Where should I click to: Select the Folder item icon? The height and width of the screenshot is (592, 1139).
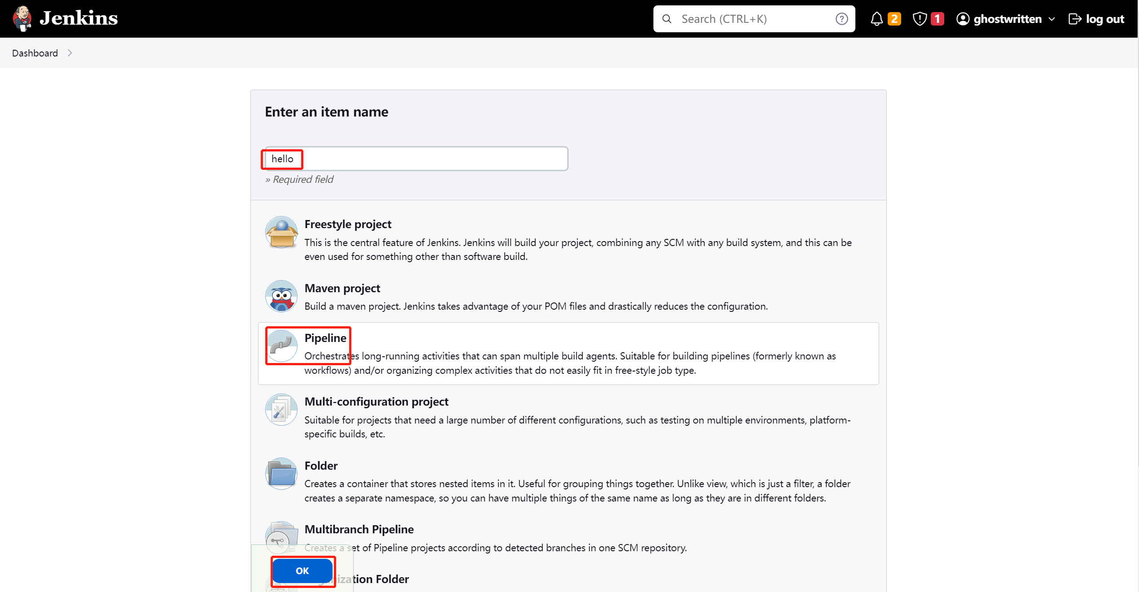click(281, 474)
